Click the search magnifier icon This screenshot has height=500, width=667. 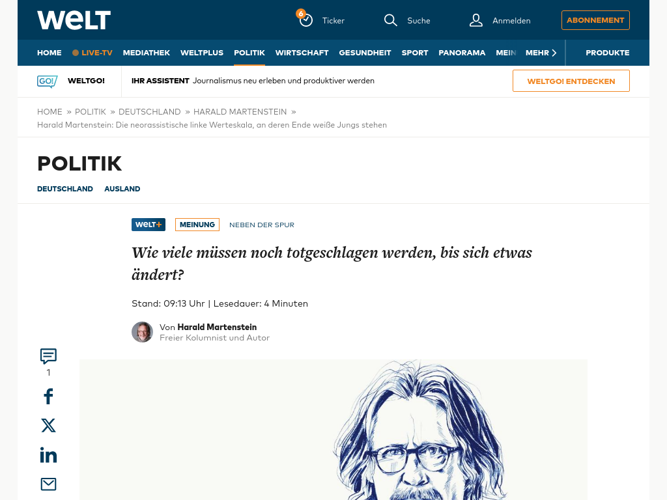click(390, 20)
